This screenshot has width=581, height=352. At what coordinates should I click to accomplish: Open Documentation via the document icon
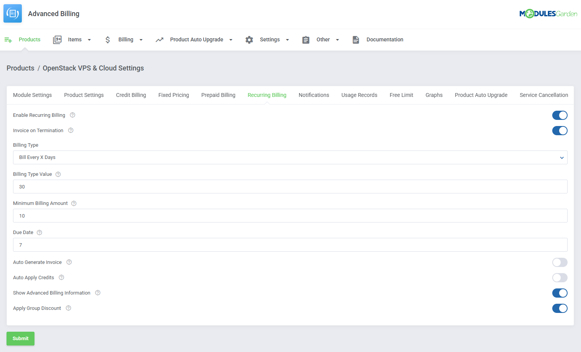[356, 39]
